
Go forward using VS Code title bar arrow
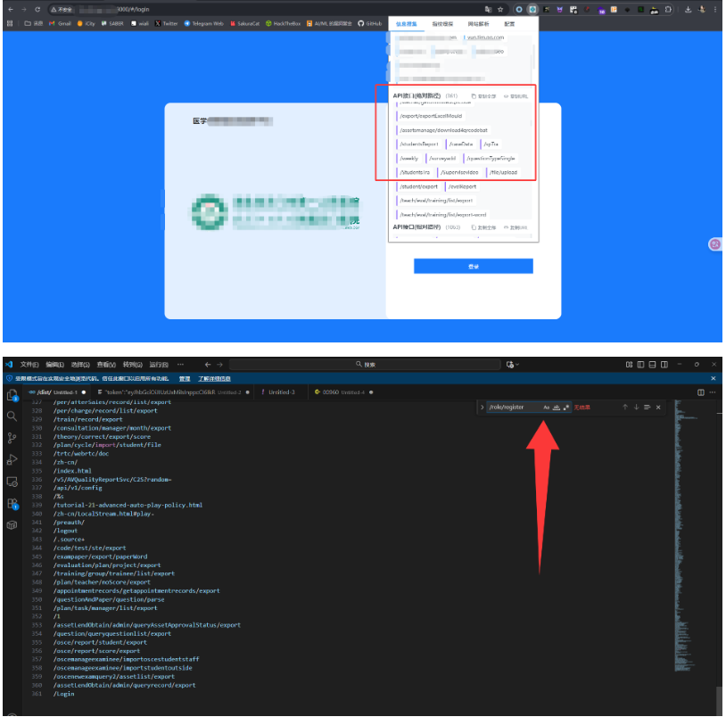pyautogui.click(x=219, y=365)
